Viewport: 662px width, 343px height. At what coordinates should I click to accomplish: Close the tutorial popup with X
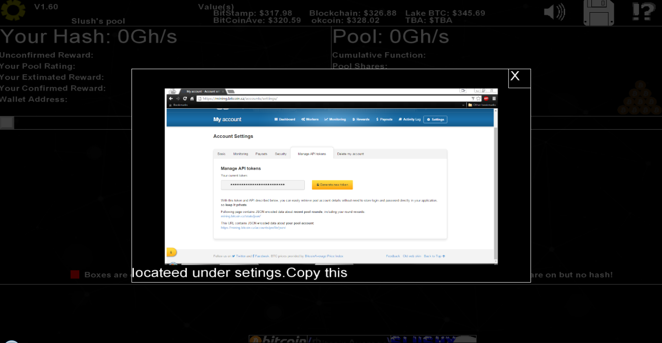pos(519,78)
